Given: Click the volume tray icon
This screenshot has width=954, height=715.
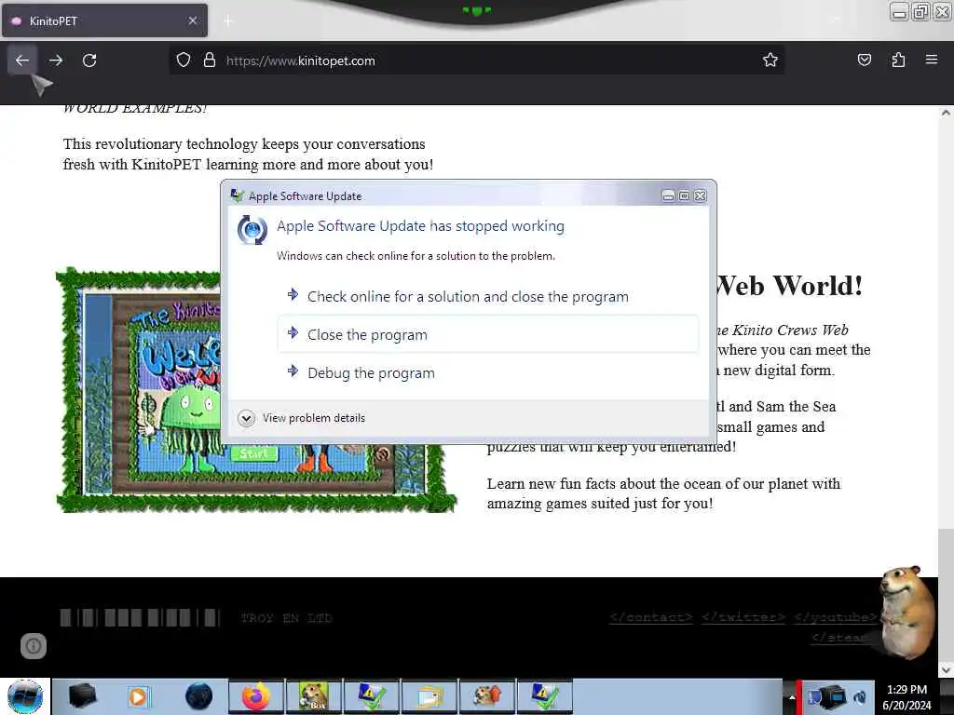Looking at the screenshot, I should pos(859,697).
